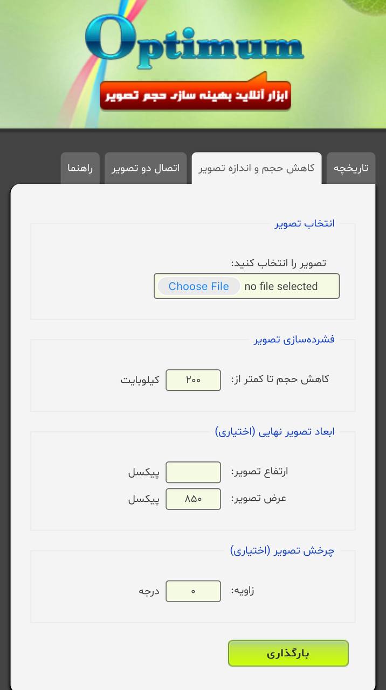The width and height of the screenshot is (386, 690).
Task: Click the کاهش حجم تا کمتر از label
Action: point(280,379)
